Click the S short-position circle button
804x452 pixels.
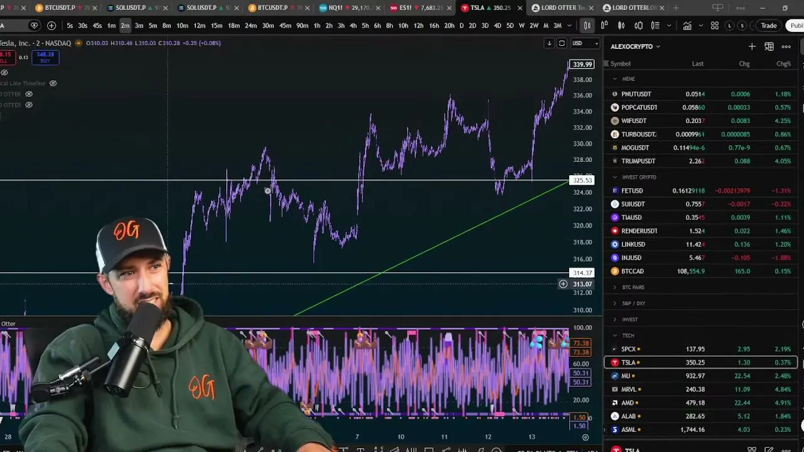tap(742, 26)
